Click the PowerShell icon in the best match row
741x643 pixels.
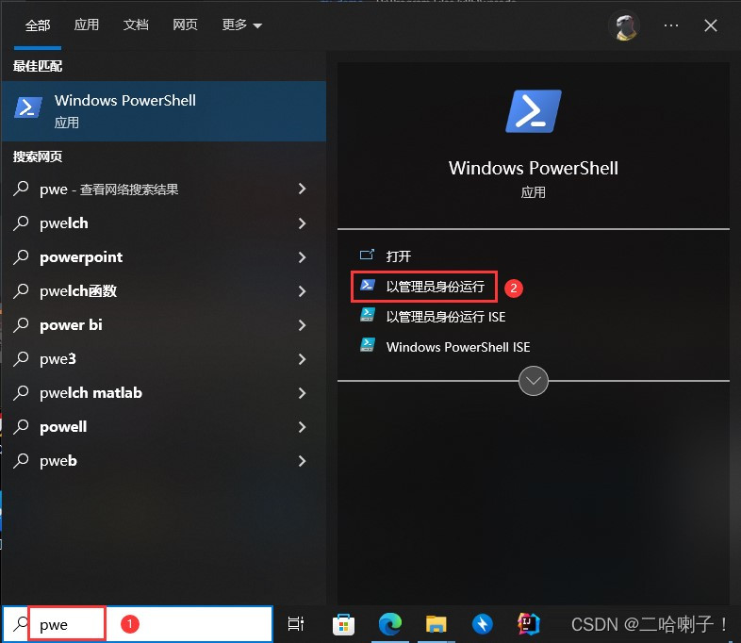(x=28, y=107)
